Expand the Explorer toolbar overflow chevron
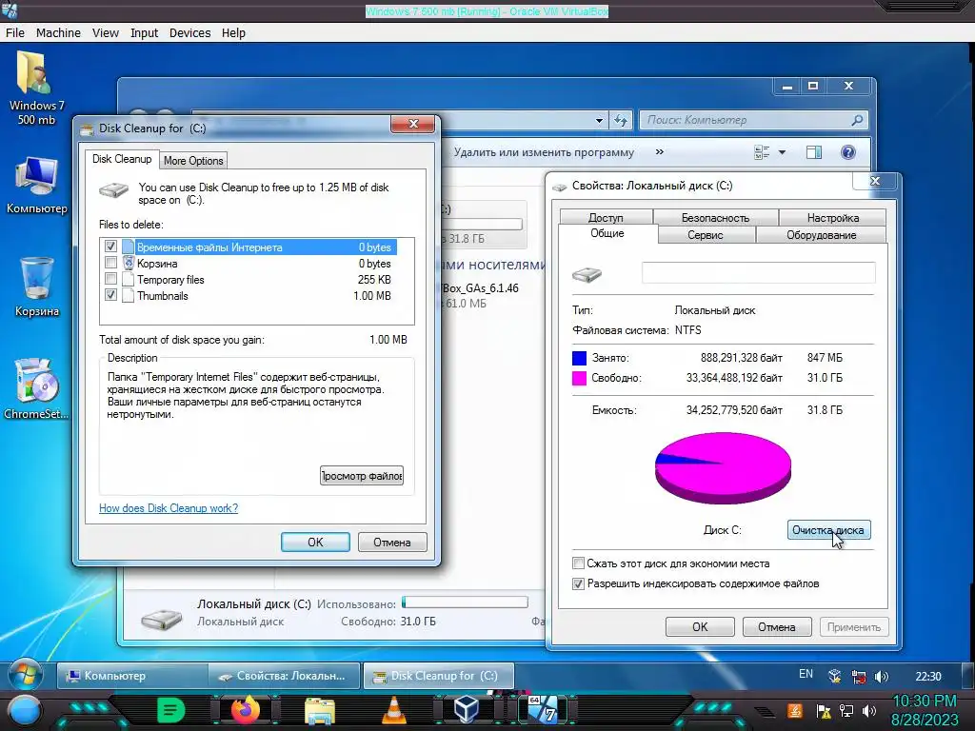 point(660,151)
